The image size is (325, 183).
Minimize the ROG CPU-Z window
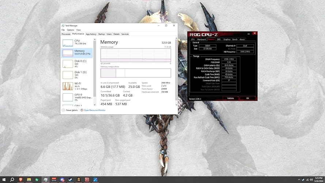click(249, 34)
